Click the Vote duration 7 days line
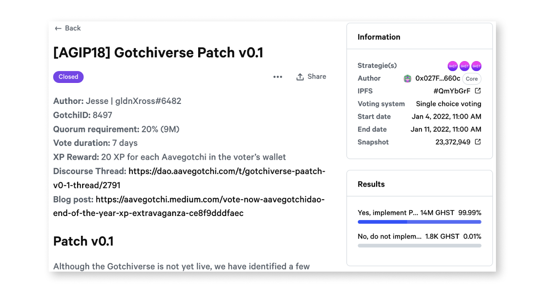The image size is (545, 293). pyautogui.click(x=95, y=143)
